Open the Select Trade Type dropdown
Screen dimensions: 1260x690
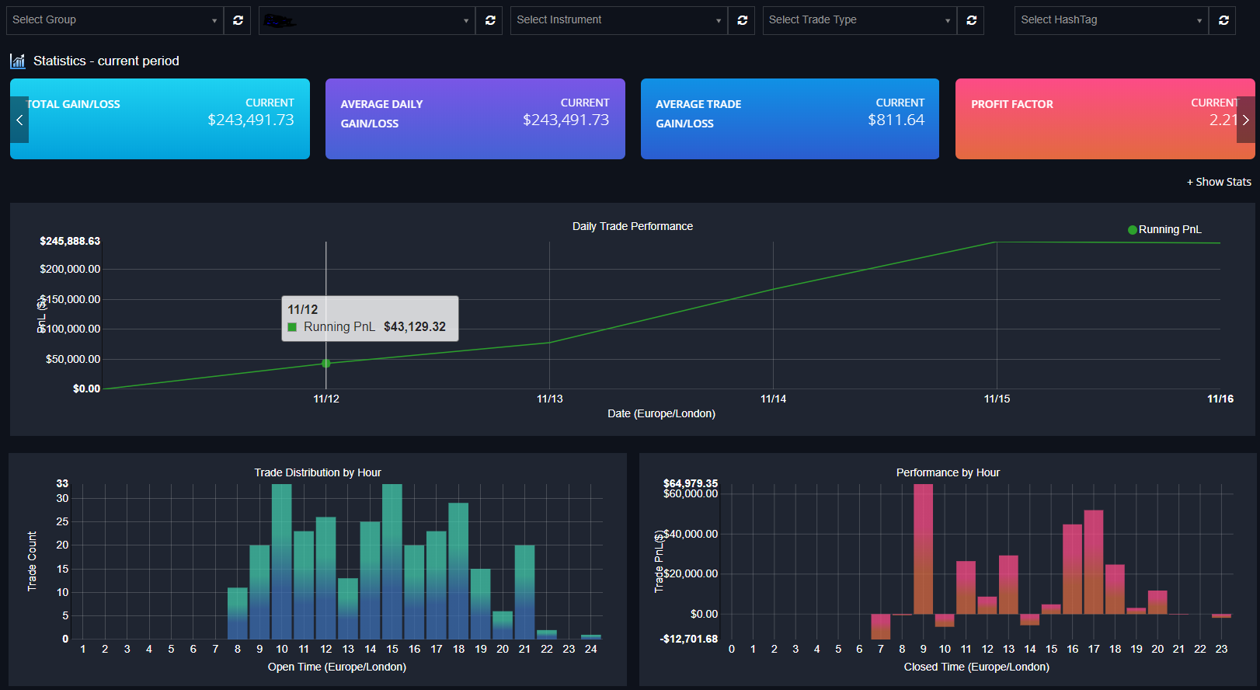(860, 20)
